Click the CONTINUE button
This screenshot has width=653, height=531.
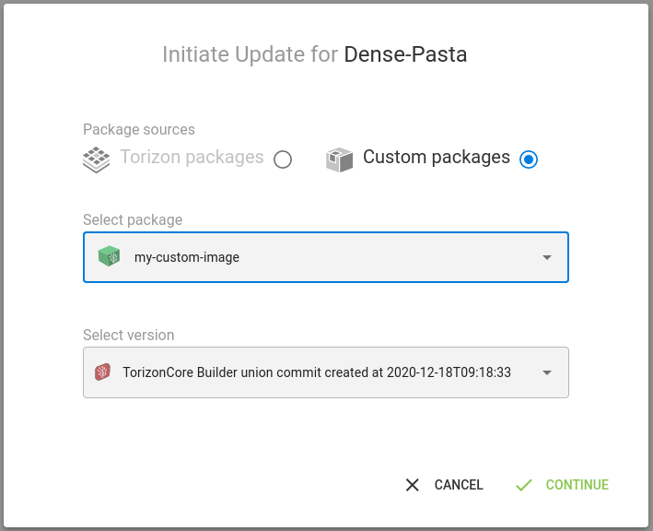(x=562, y=485)
